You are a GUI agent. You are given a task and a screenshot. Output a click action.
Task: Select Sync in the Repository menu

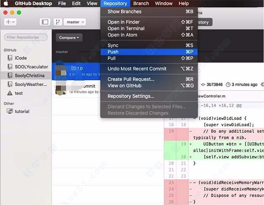149,45
